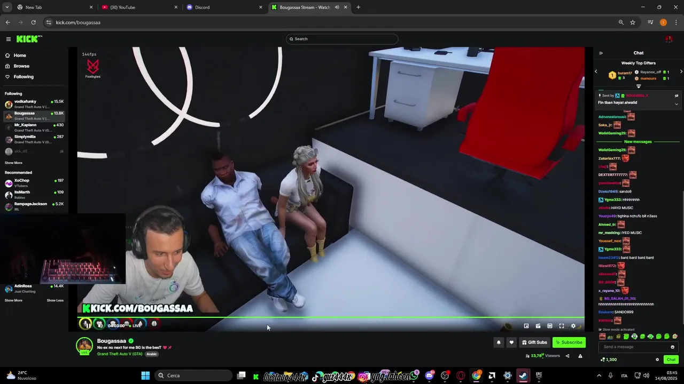Mute the Bougassaa Stream tab audio
This screenshot has width=684, height=384.
point(337,7)
